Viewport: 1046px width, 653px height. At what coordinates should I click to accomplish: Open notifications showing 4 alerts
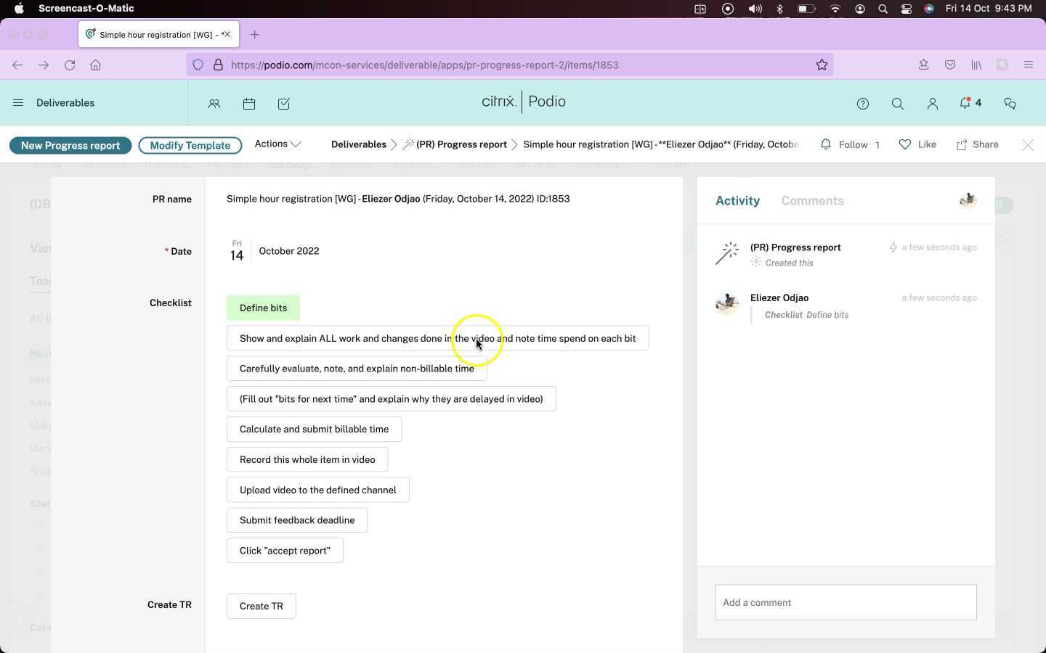967,103
